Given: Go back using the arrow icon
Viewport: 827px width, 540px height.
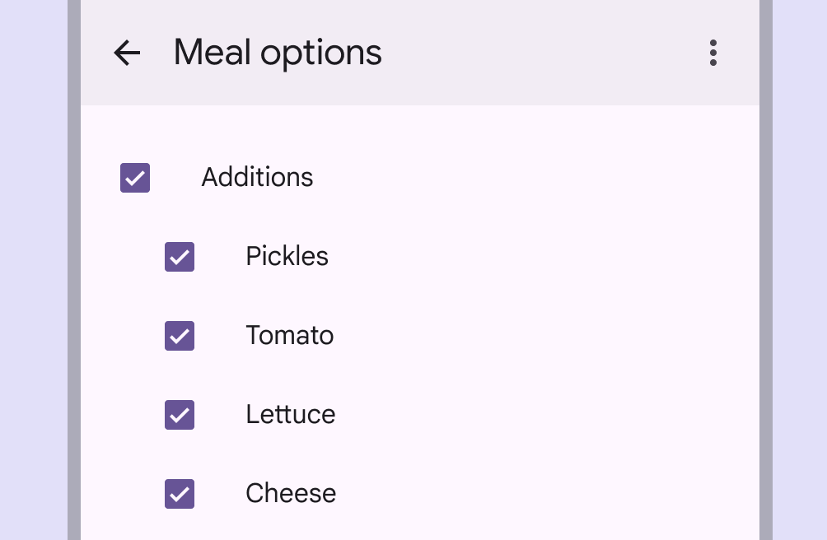Looking at the screenshot, I should pyautogui.click(x=127, y=54).
